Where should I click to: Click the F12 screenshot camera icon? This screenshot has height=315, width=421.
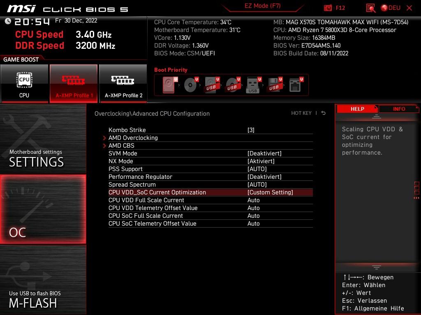click(x=328, y=8)
